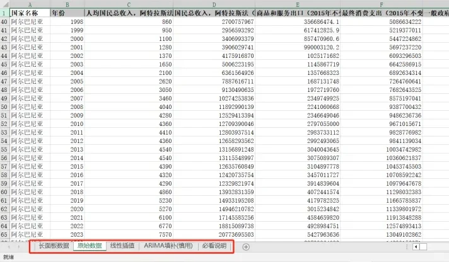Click cell with value 356686474.1
449x262 pixels.
[298, 22]
